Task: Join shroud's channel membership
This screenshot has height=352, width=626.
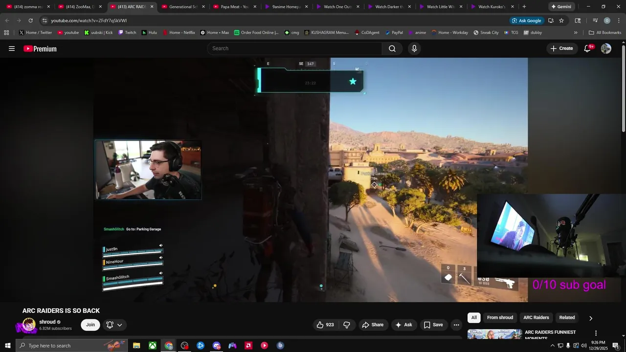Action: (90, 325)
